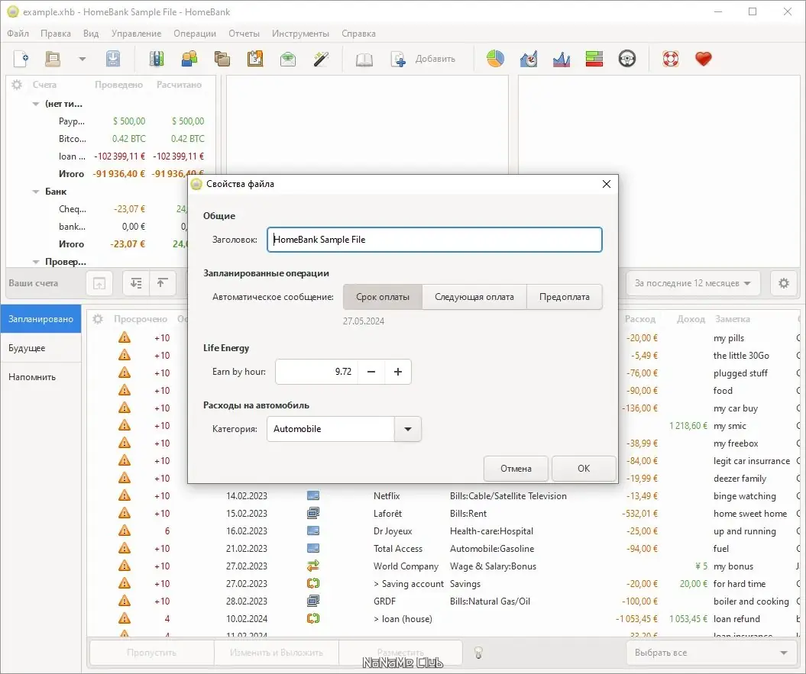Click the Payp... account row

tap(111, 121)
